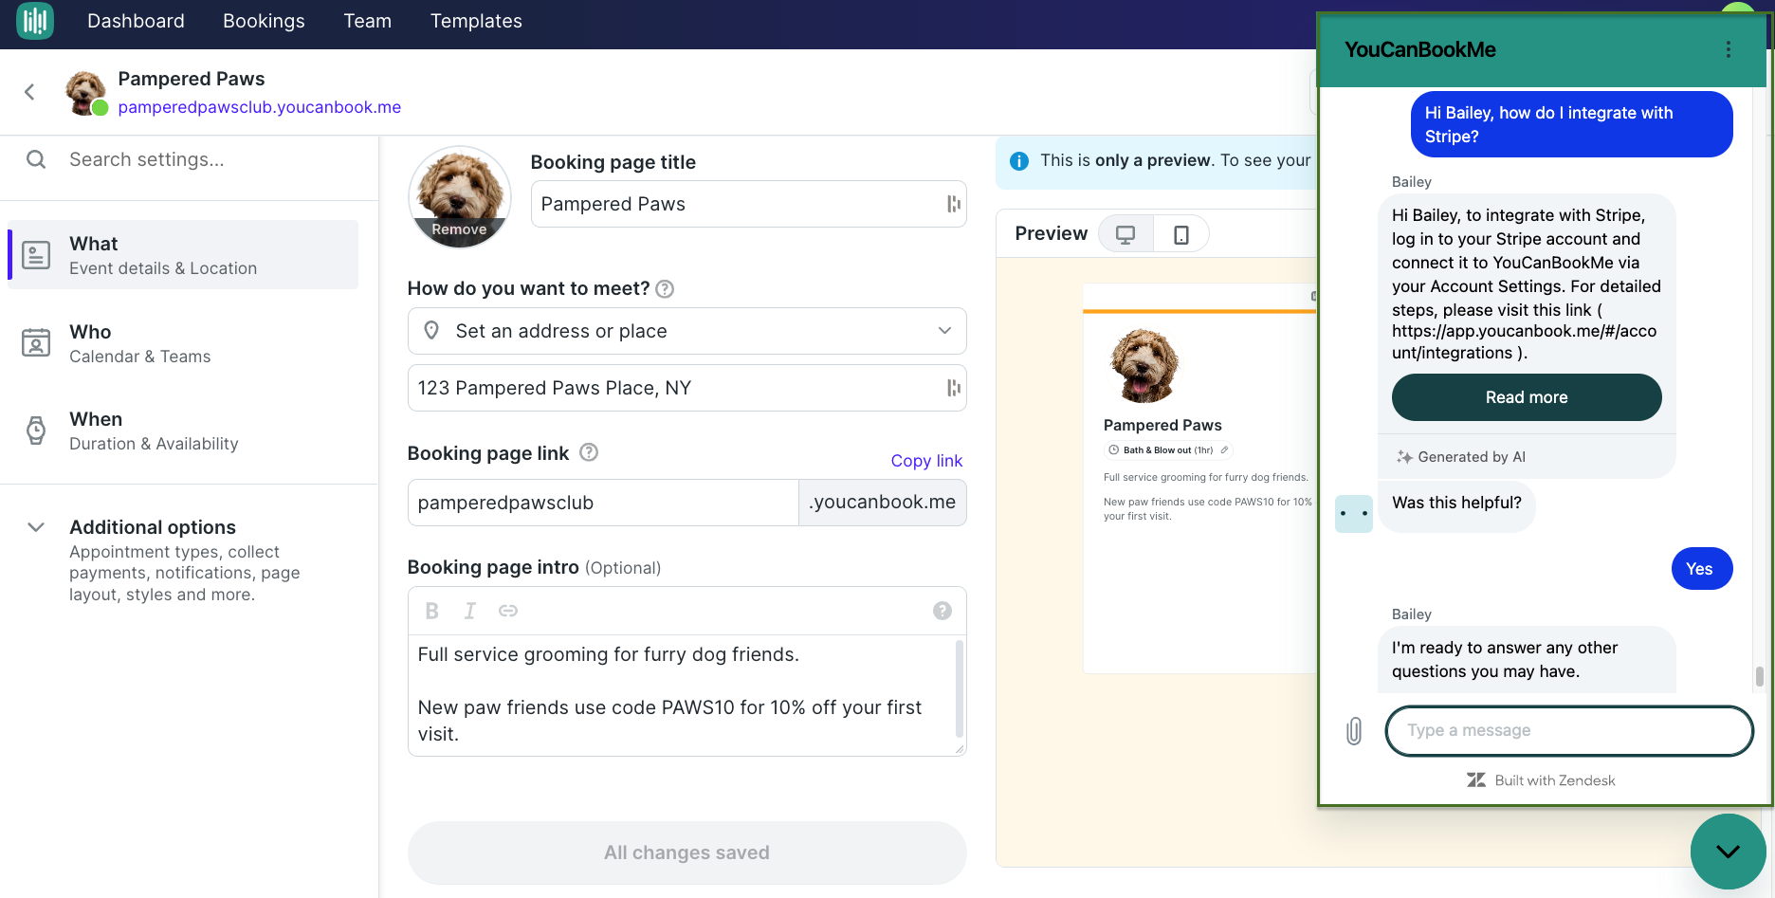The height and width of the screenshot is (898, 1775).
Task: Click the edit pencil in preview card
Action: (x=1224, y=450)
